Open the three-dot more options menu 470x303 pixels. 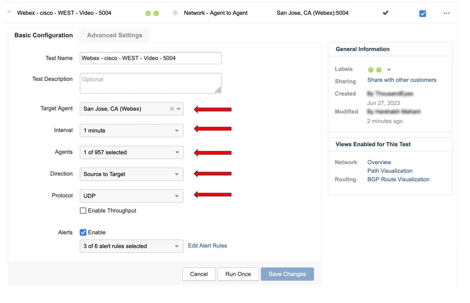click(446, 13)
